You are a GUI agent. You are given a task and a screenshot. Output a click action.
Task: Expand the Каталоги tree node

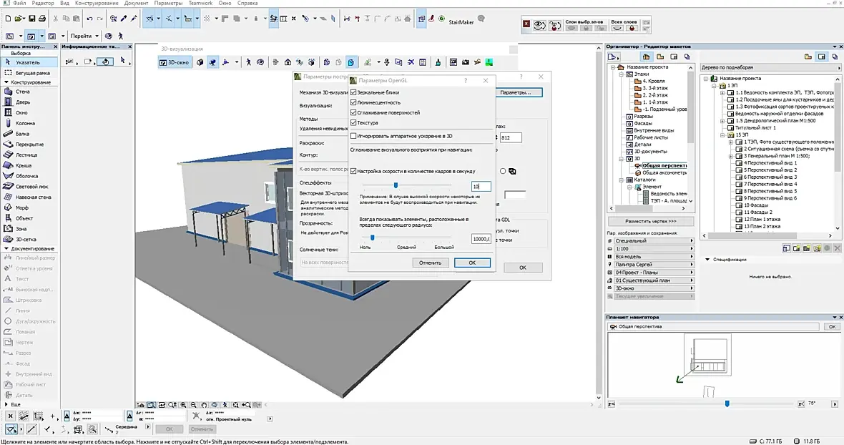(620, 180)
